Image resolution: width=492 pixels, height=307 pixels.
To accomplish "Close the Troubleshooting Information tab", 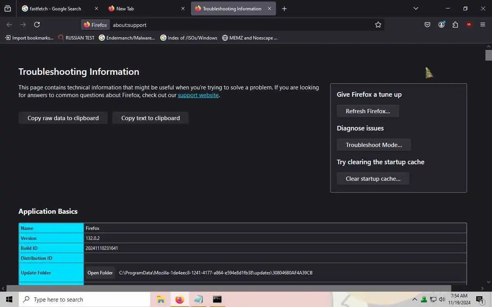I will pyautogui.click(x=269, y=8).
